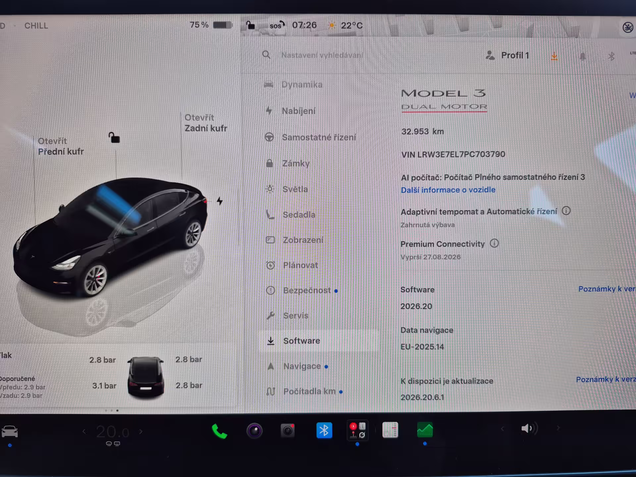Tap the navigation data EU-2025.14 value

point(422,347)
